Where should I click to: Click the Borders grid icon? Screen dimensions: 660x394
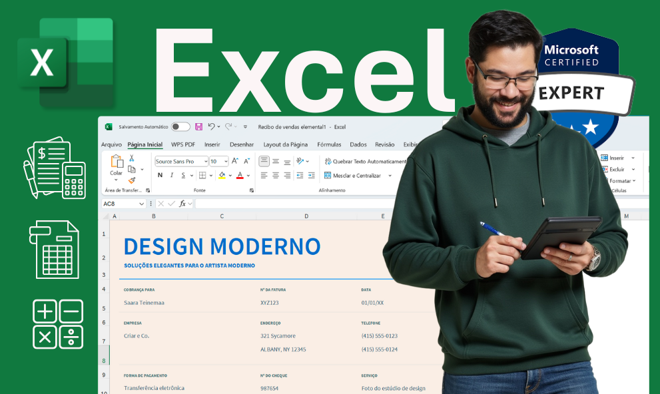click(x=202, y=175)
